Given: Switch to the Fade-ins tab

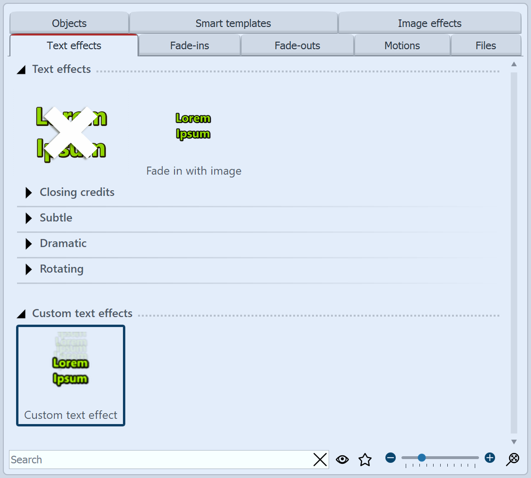Looking at the screenshot, I should (x=189, y=45).
